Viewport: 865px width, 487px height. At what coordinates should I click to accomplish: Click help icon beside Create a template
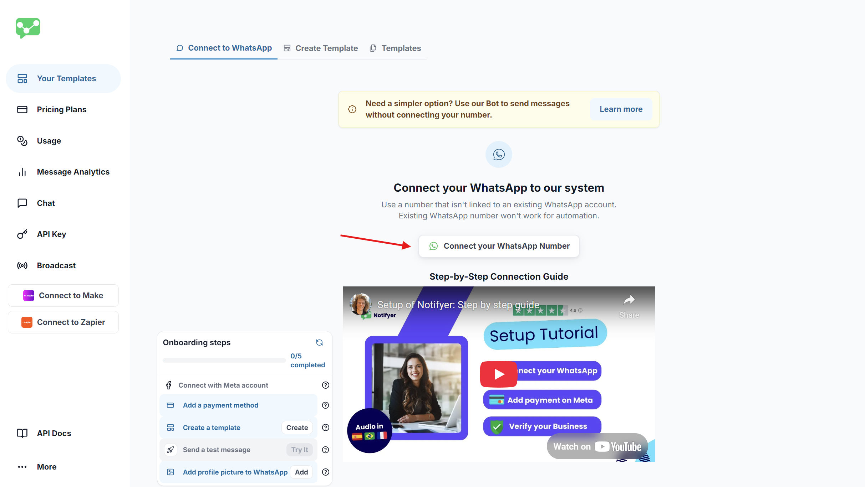pos(325,428)
